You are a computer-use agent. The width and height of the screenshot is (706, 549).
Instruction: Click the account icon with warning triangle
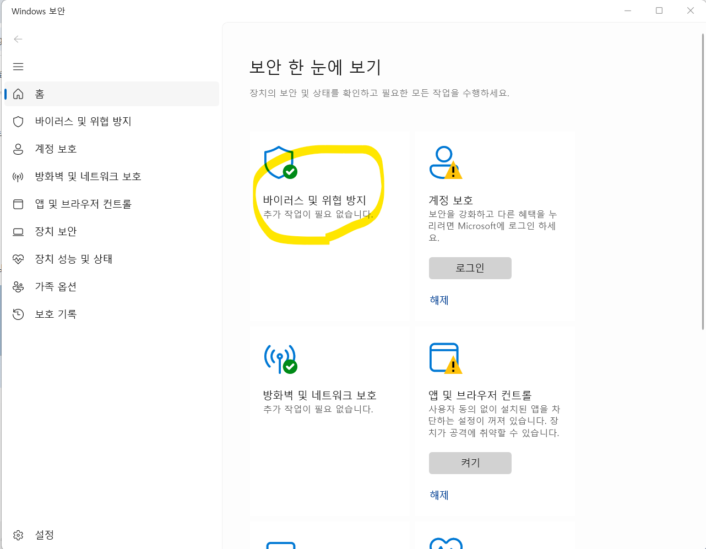click(446, 162)
